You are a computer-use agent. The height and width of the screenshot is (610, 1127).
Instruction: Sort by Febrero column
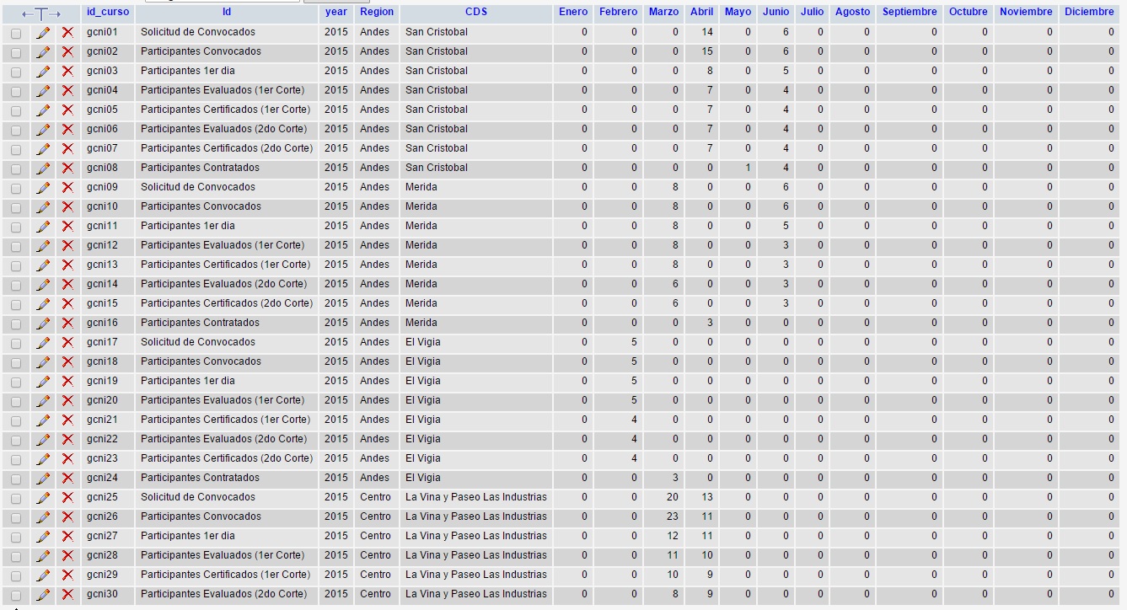618,12
